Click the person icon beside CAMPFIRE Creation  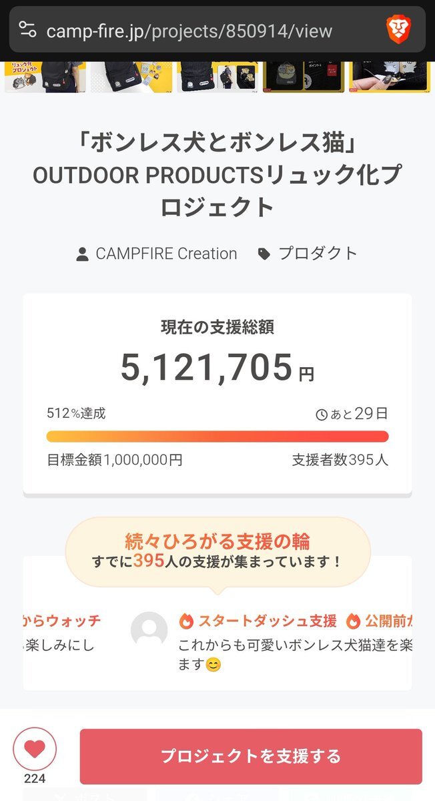tap(82, 254)
